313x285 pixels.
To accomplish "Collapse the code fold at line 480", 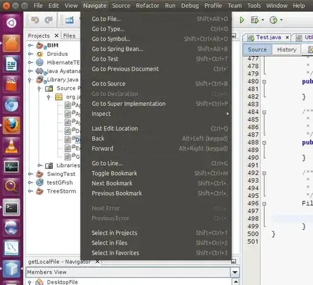I will [x=264, y=82].
